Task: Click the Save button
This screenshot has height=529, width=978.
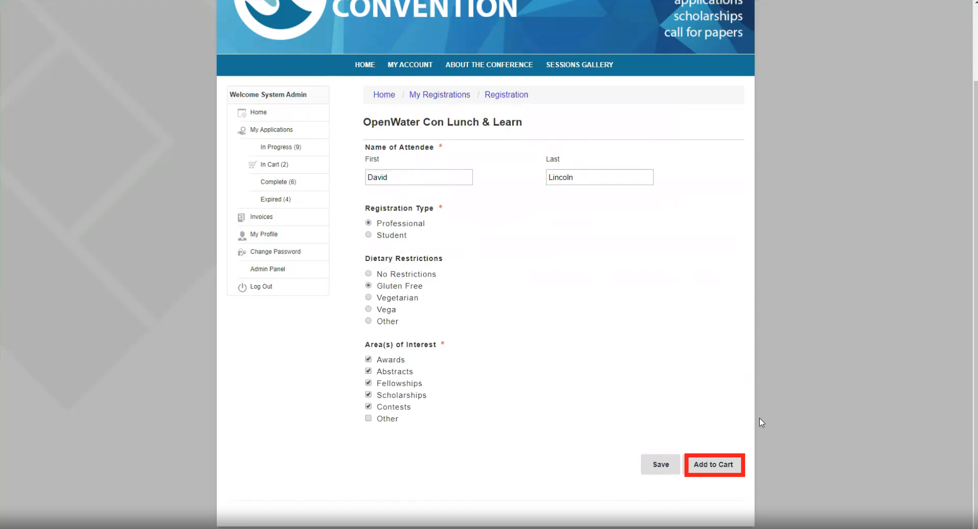Action: (x=661, y=465)
